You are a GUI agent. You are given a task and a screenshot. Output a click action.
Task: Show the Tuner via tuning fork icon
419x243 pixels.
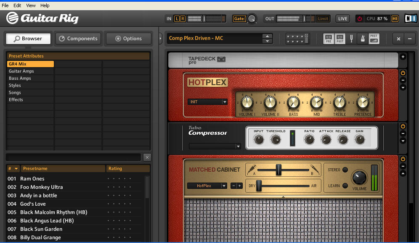tap(351, 39)
